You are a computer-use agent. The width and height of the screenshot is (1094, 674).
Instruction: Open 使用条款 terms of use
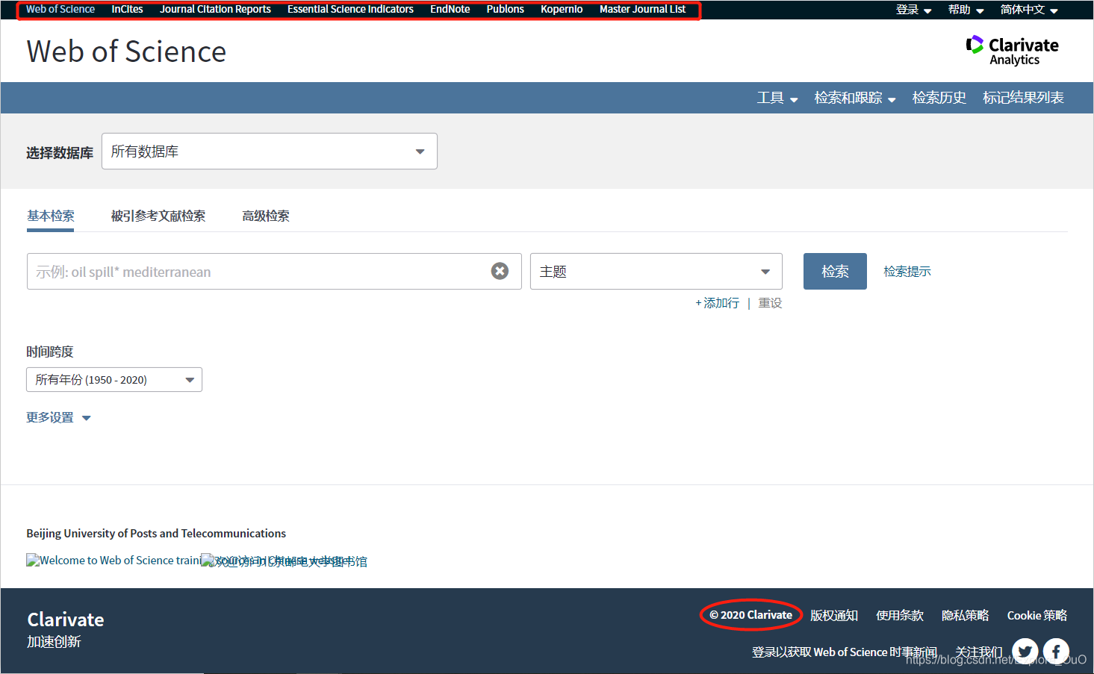click(x=900, y=615)
